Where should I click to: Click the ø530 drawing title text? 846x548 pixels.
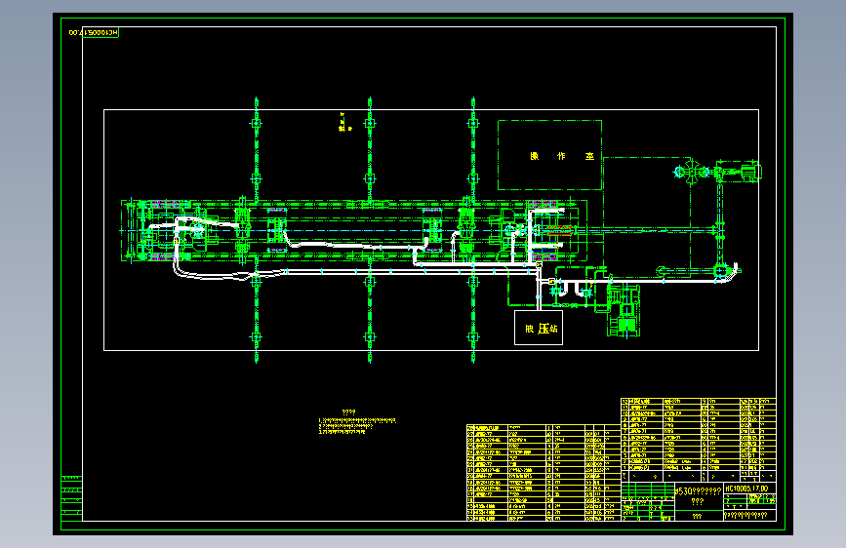698,491
